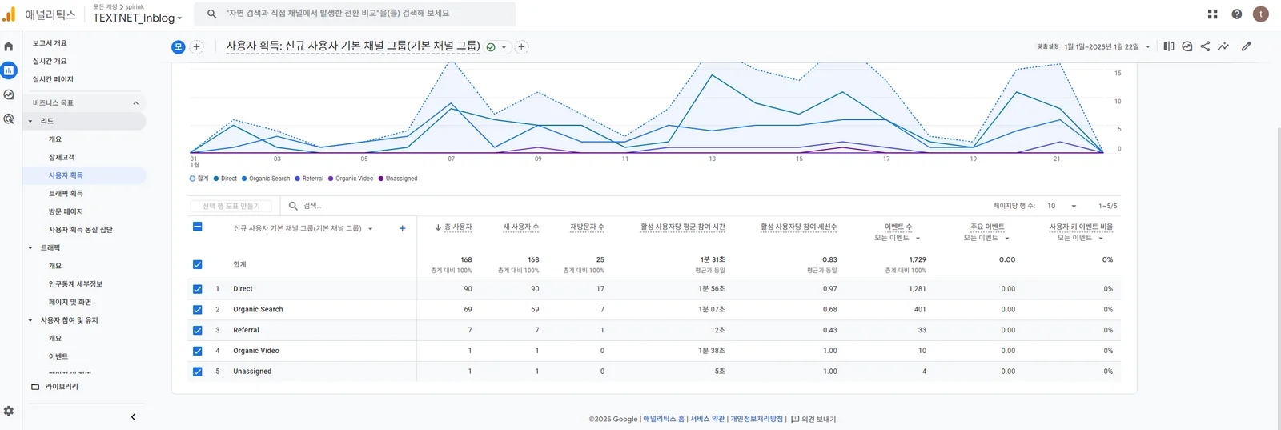Open the Google apps grid icon
The width and height of the screenshot is (1281, 430).
[1212, 14]
